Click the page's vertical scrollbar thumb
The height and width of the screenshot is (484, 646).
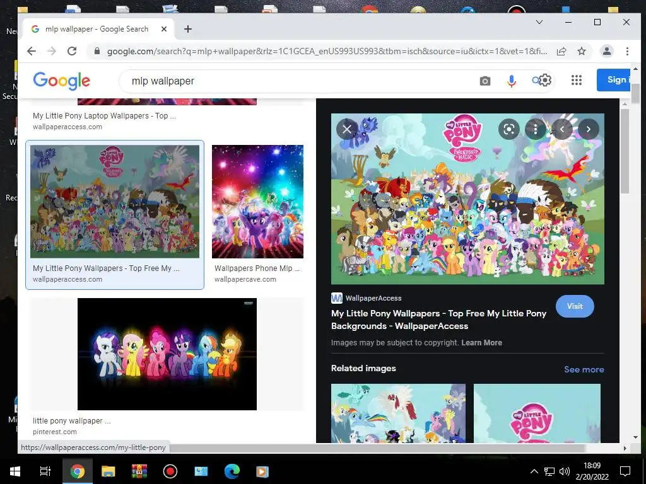(635, 95)
